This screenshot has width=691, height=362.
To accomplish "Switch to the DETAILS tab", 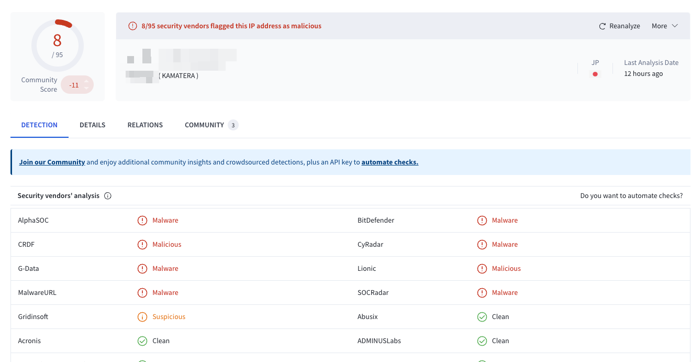I will click(x=92, y=125).
